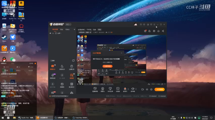Open the 多人连麦 multi-user mic tool
The width and height of the screenshot is (215, 120).
coord(62,76)
